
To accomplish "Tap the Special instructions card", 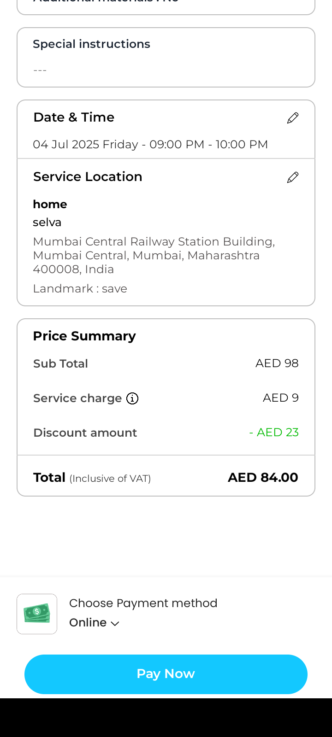I will pos(166,57).
